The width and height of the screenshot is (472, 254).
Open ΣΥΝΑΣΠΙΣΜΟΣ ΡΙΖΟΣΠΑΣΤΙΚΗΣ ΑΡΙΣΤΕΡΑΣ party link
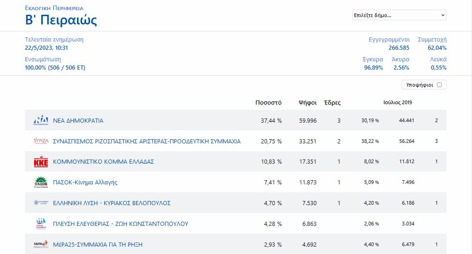click(147, 142)
